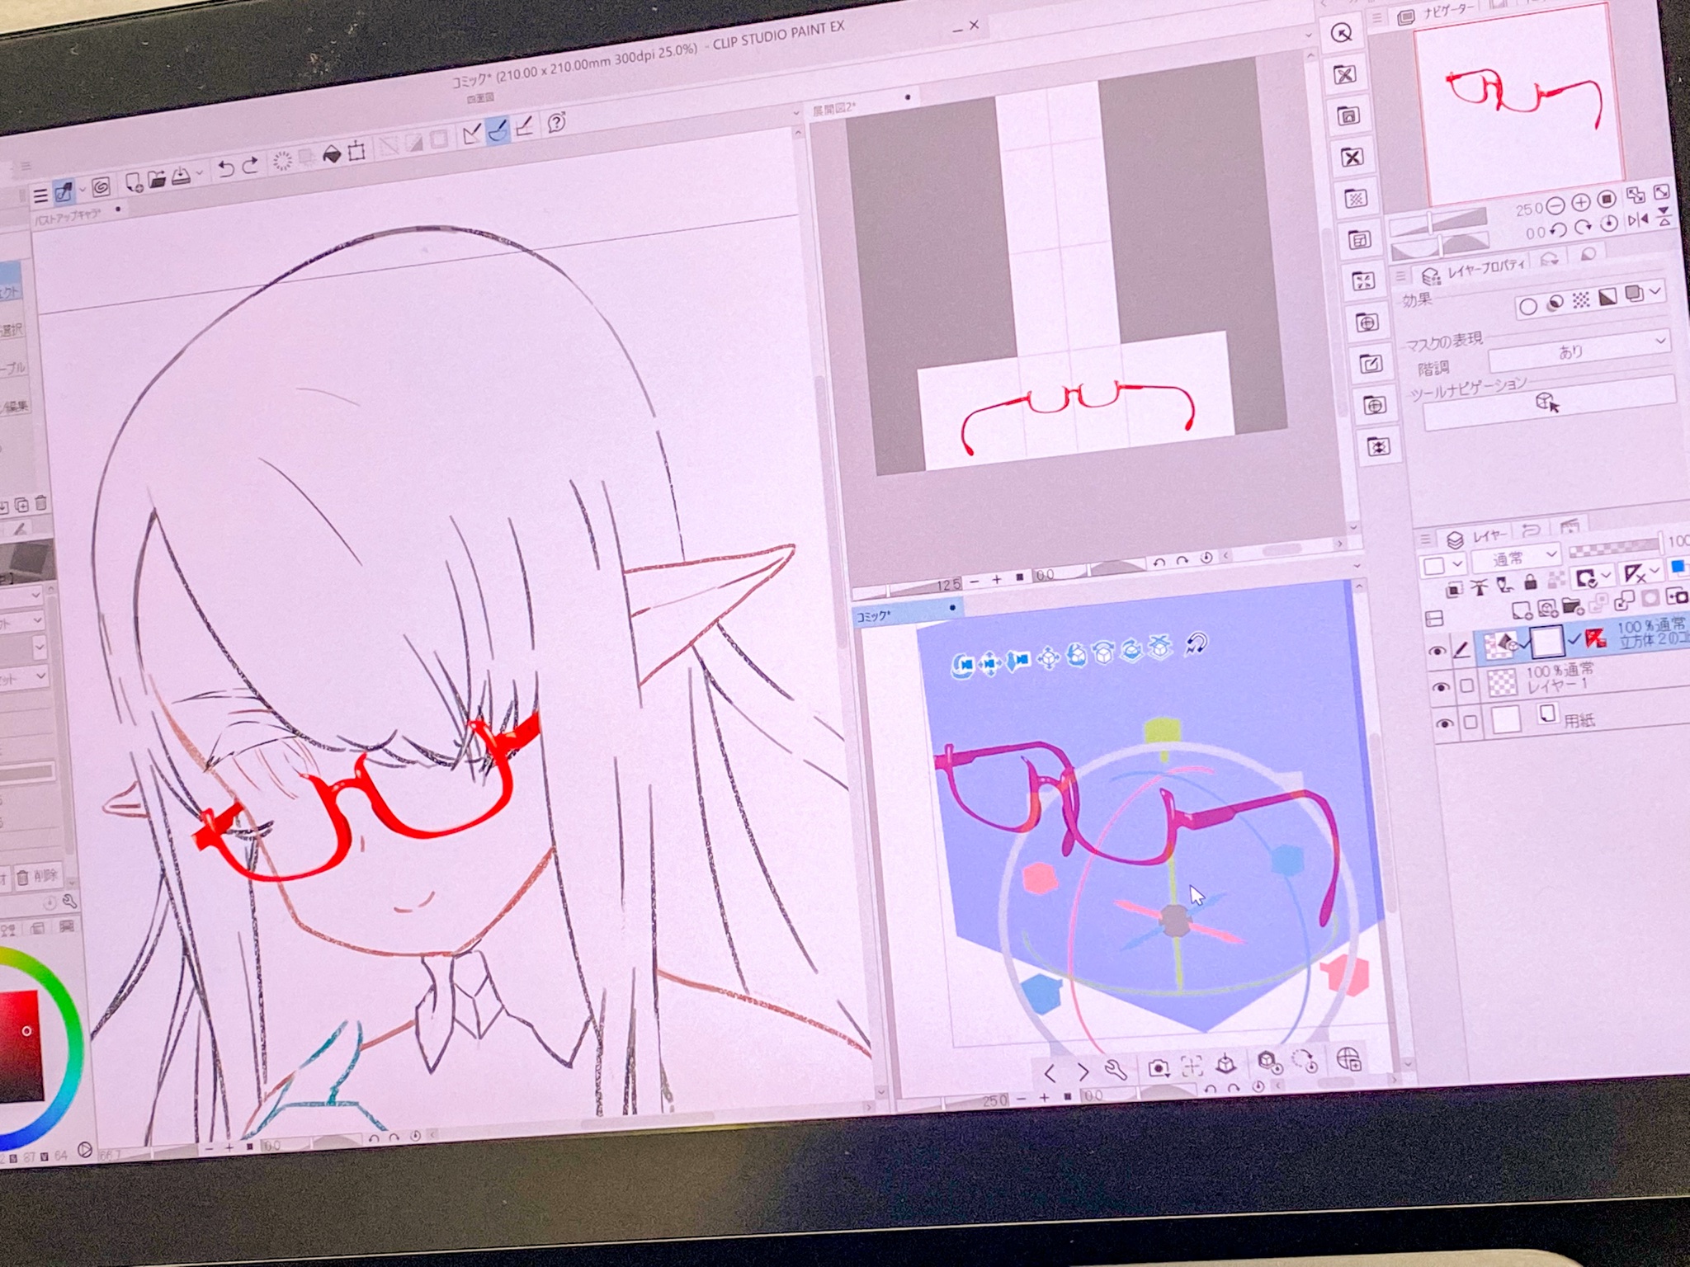
Task: Click the lock layer icon
Action: (x=1531, y=583)
